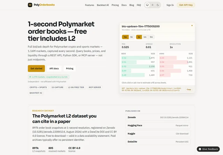The width and height of the screenshot is (223, 155).
Task: Open the Hugging Face Parquet mirror row
Action: coord(158,126)
